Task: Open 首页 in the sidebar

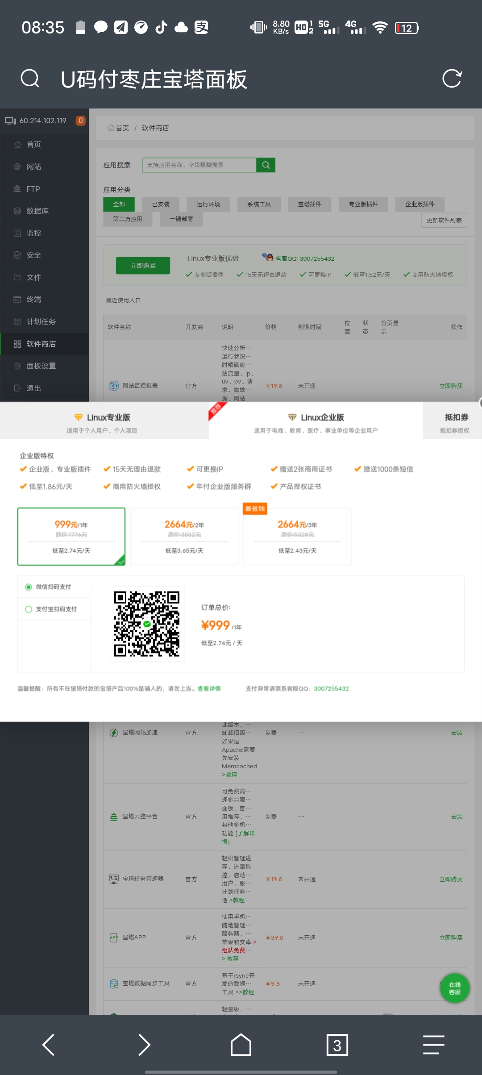Action: tap(45, 144)
